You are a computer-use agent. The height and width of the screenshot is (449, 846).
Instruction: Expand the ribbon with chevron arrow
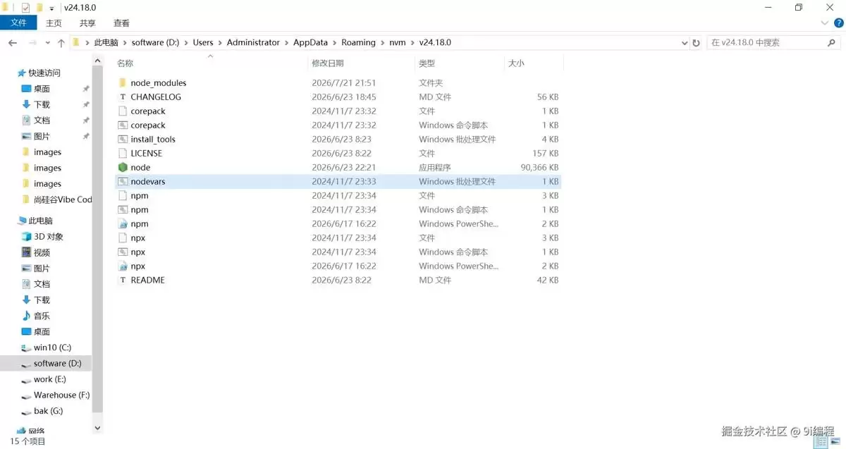[x=827, y=23]
